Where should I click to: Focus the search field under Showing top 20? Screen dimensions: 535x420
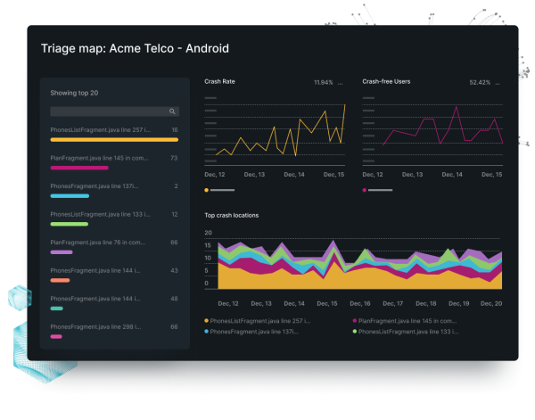107,111
